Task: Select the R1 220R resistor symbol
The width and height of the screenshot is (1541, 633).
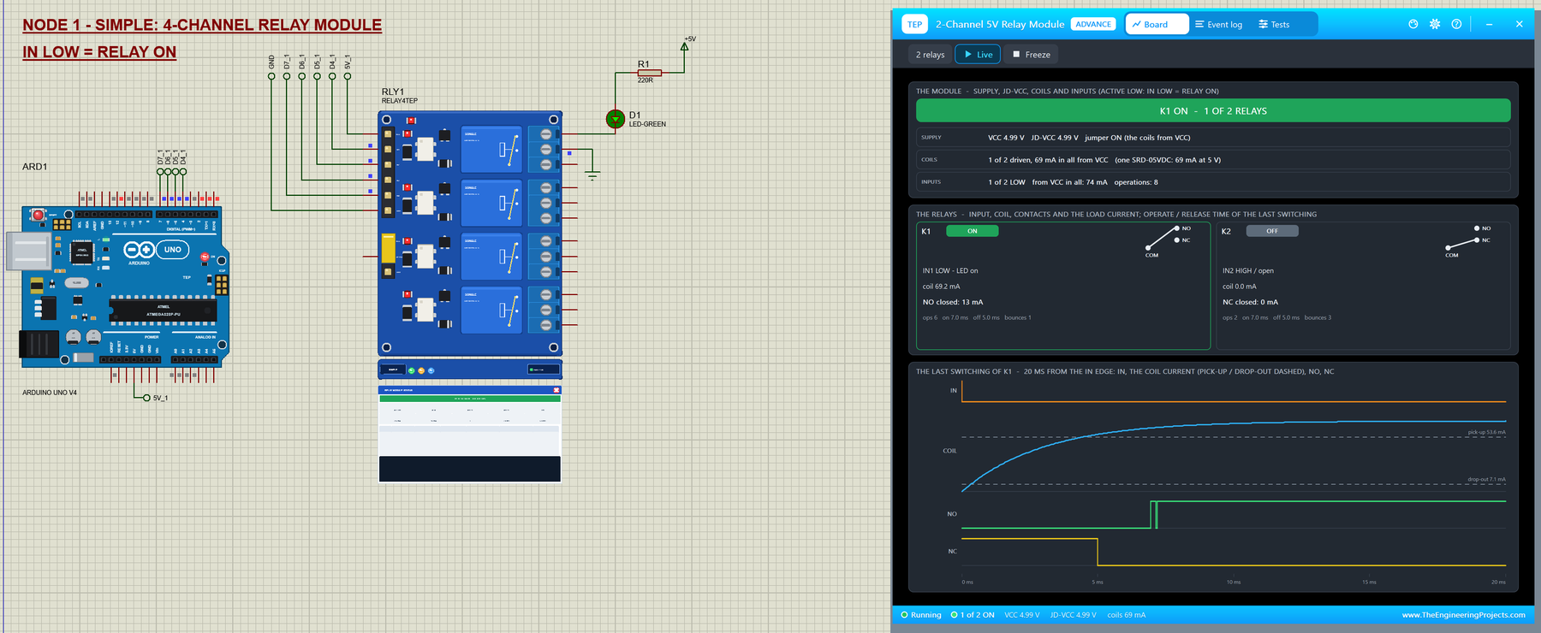Action: (x=648, y=73)
